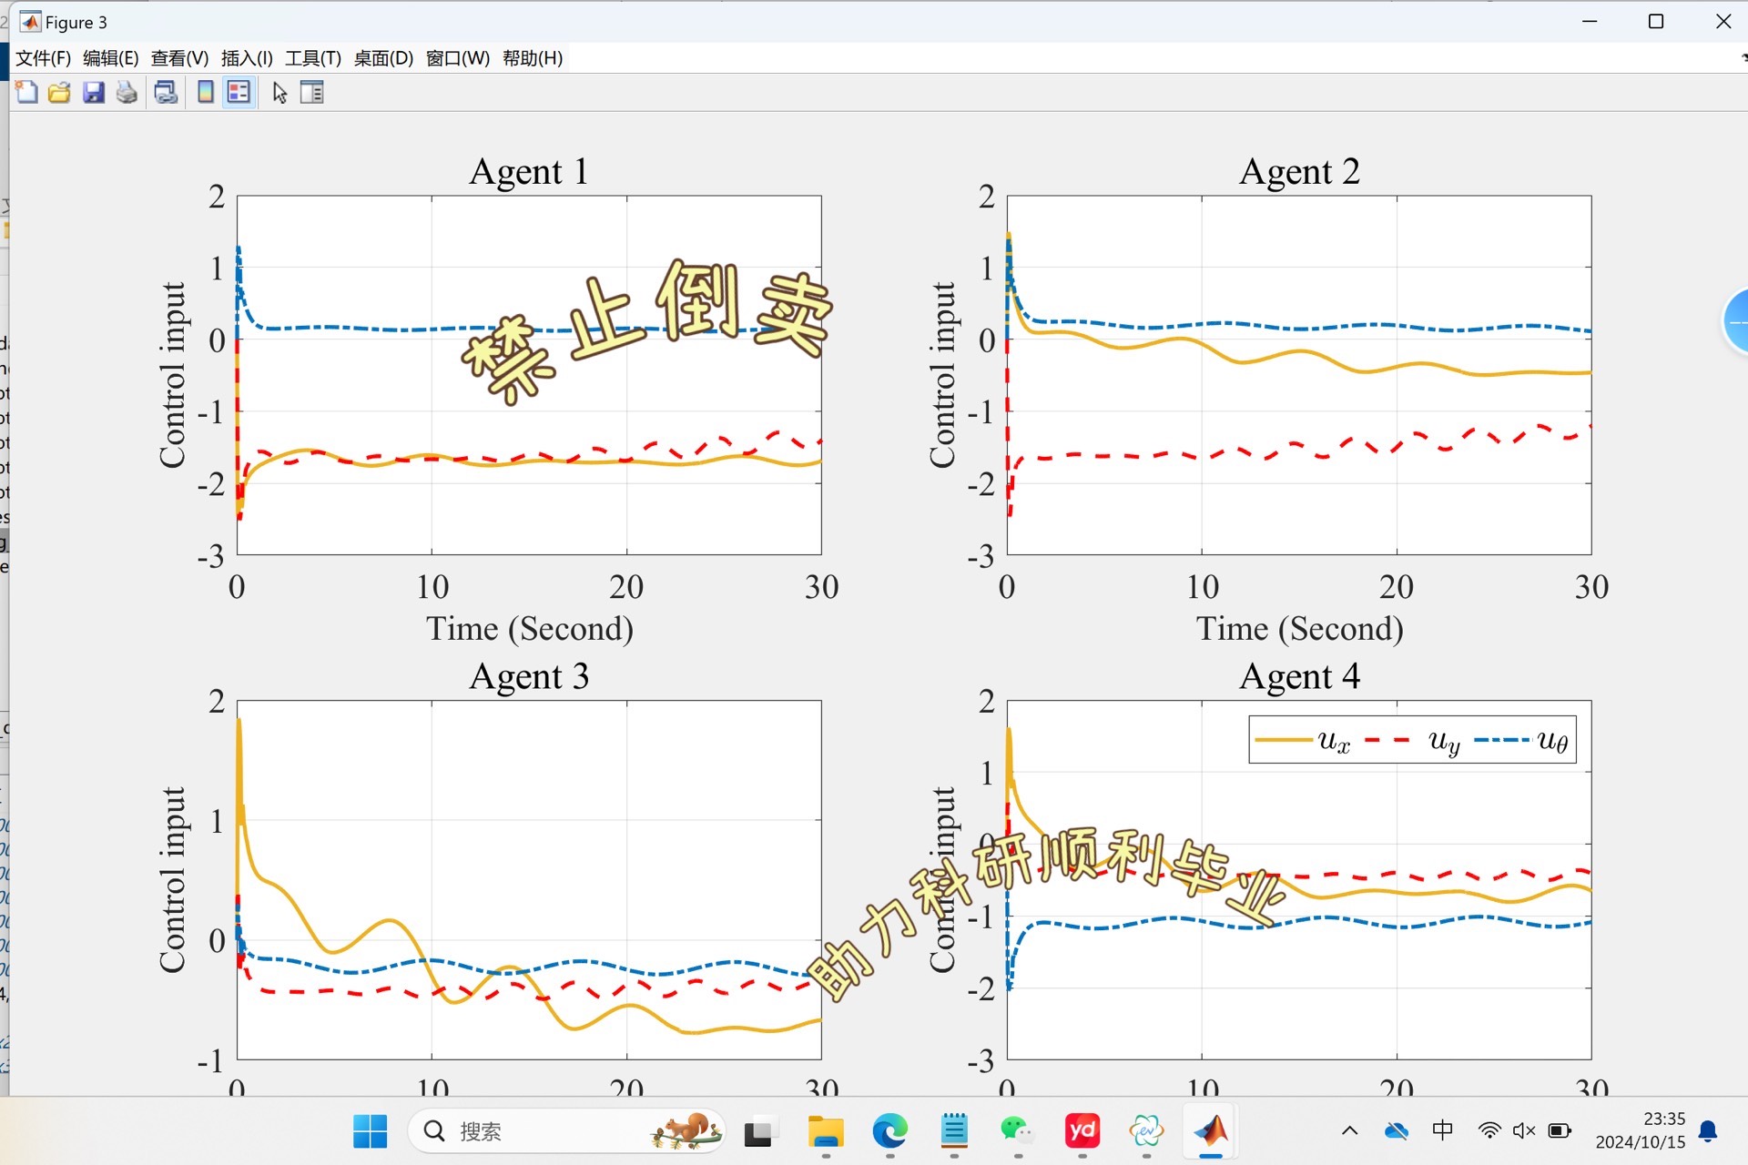Toggle the Insert Legend button off
Image resolution: width=1748 pixels, height=1165 pixels.
coord(239,92)
